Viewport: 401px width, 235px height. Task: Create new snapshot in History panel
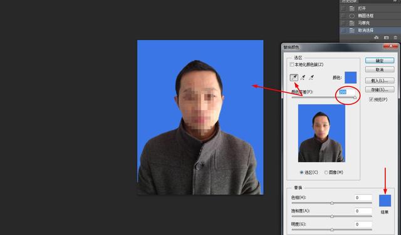click(386, 37)
